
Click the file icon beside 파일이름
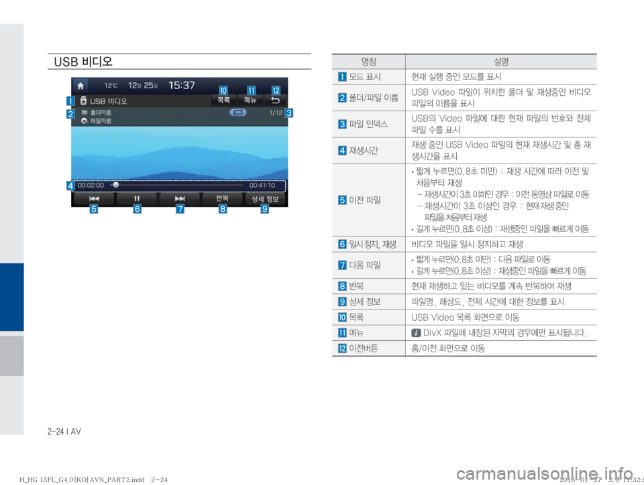point(84,122)
